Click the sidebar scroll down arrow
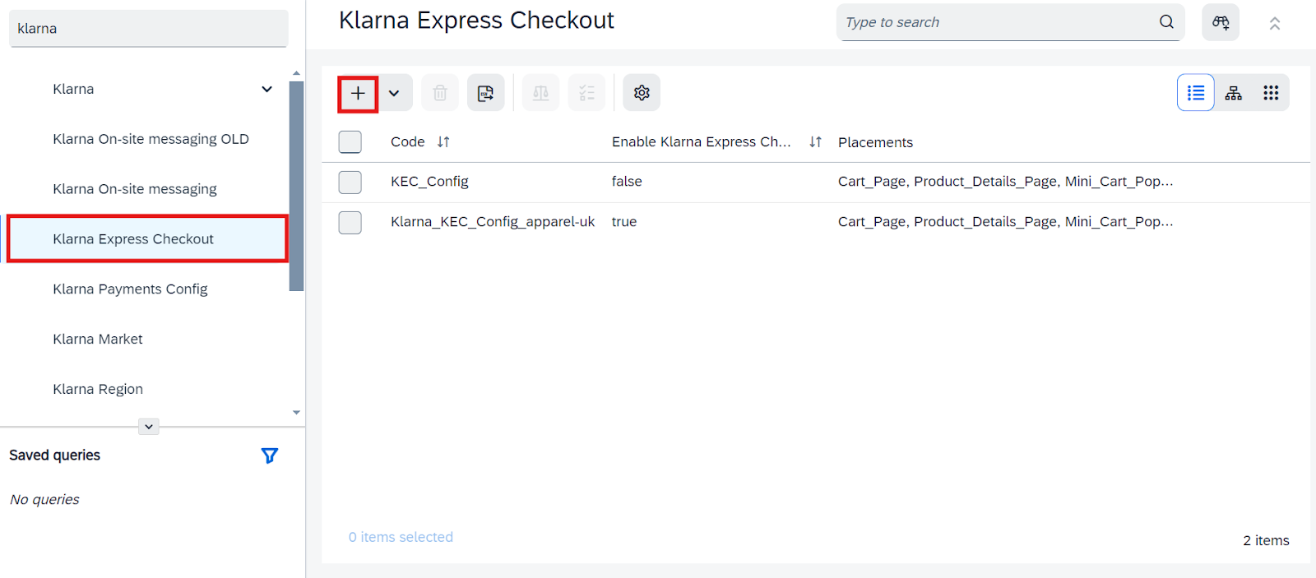The height and width of the screenshot is (578, 1316). tap(297, 413)
